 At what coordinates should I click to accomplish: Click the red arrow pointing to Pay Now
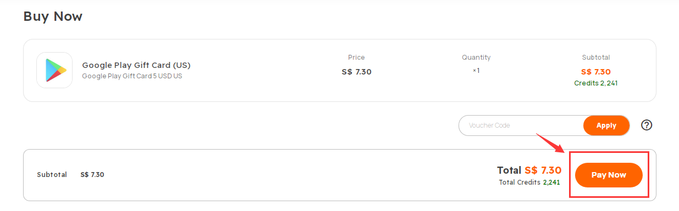click(551, 142)
